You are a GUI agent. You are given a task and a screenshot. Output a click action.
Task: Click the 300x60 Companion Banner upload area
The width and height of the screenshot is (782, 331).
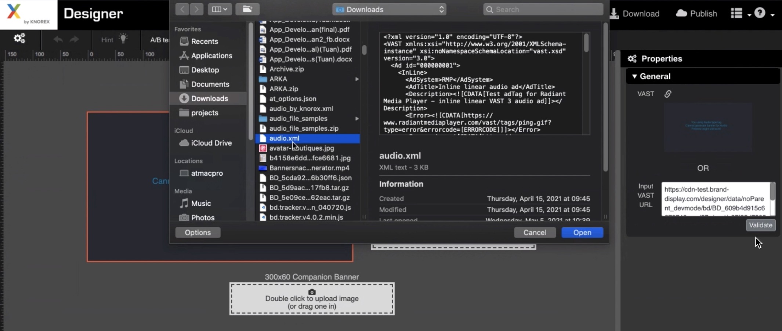pos(312,299)
